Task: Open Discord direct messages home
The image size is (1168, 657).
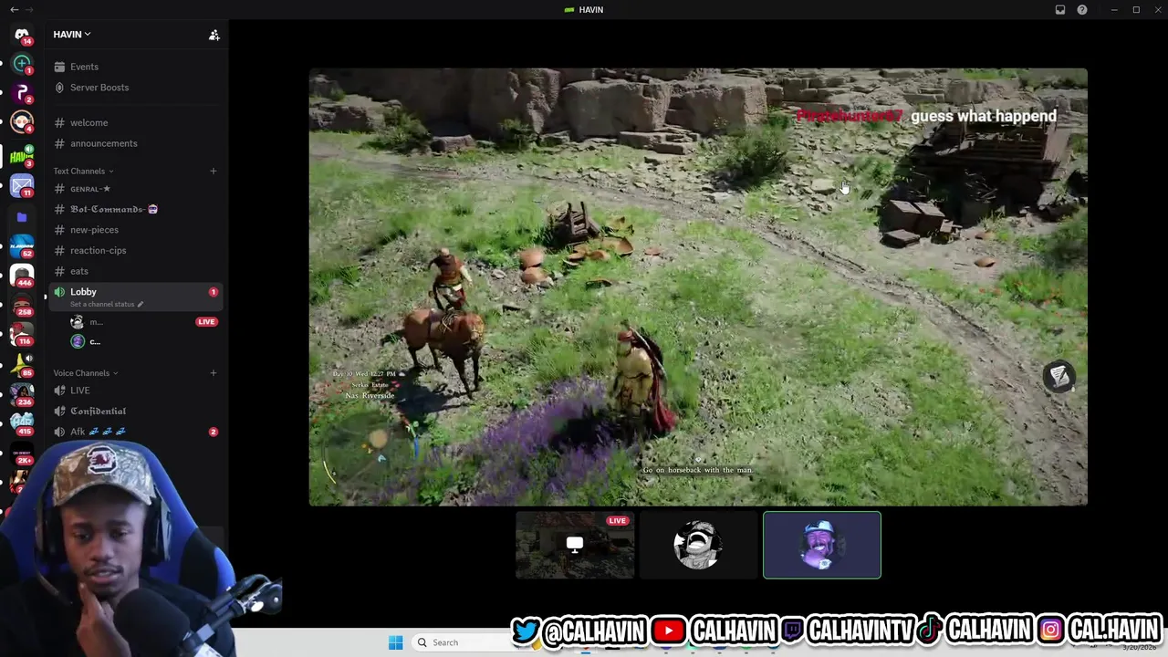Action: (x=22, y=35)
